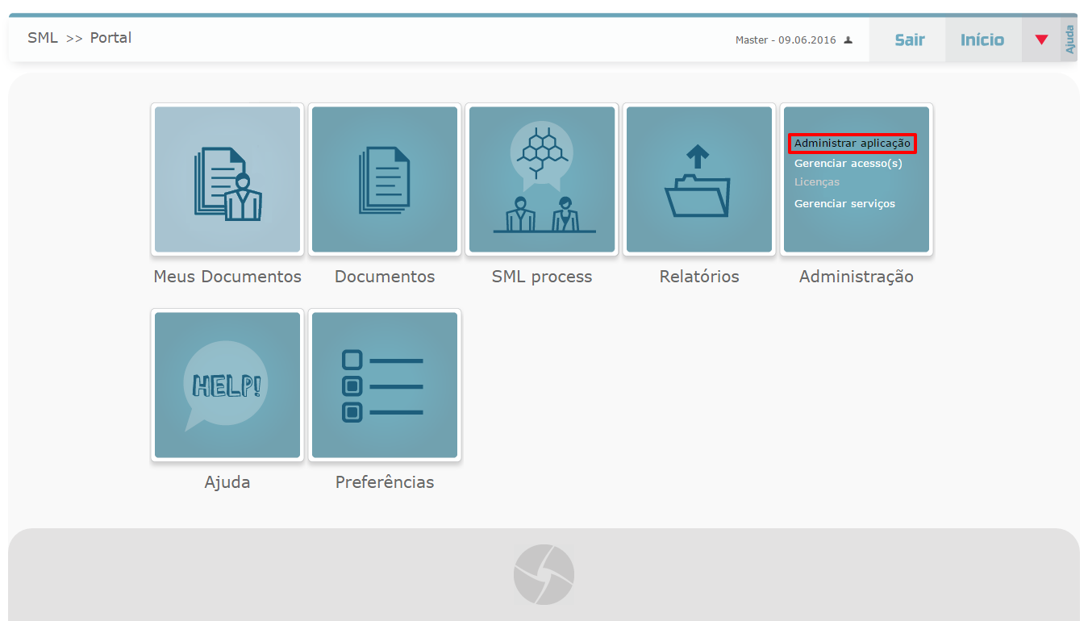Click the Relatórios upload folder icon
This screenshot has height=621, width=1088.
(698, 179)
